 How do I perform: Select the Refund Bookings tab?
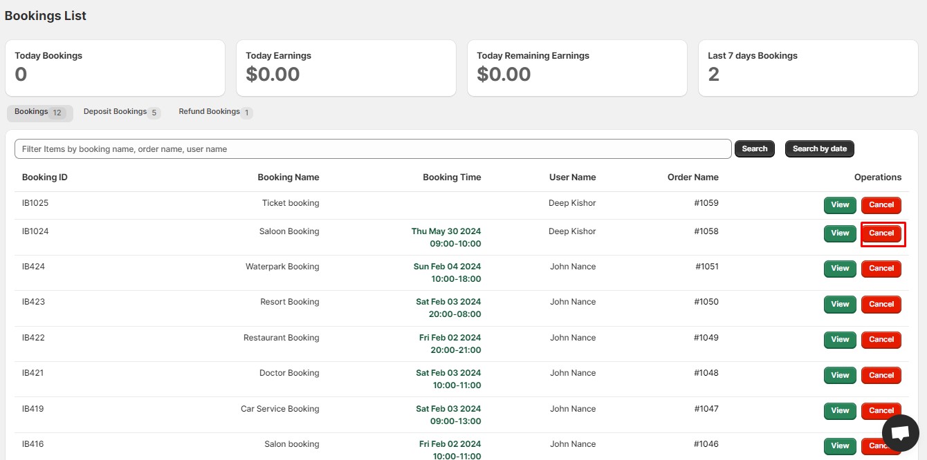pos(215,112)
